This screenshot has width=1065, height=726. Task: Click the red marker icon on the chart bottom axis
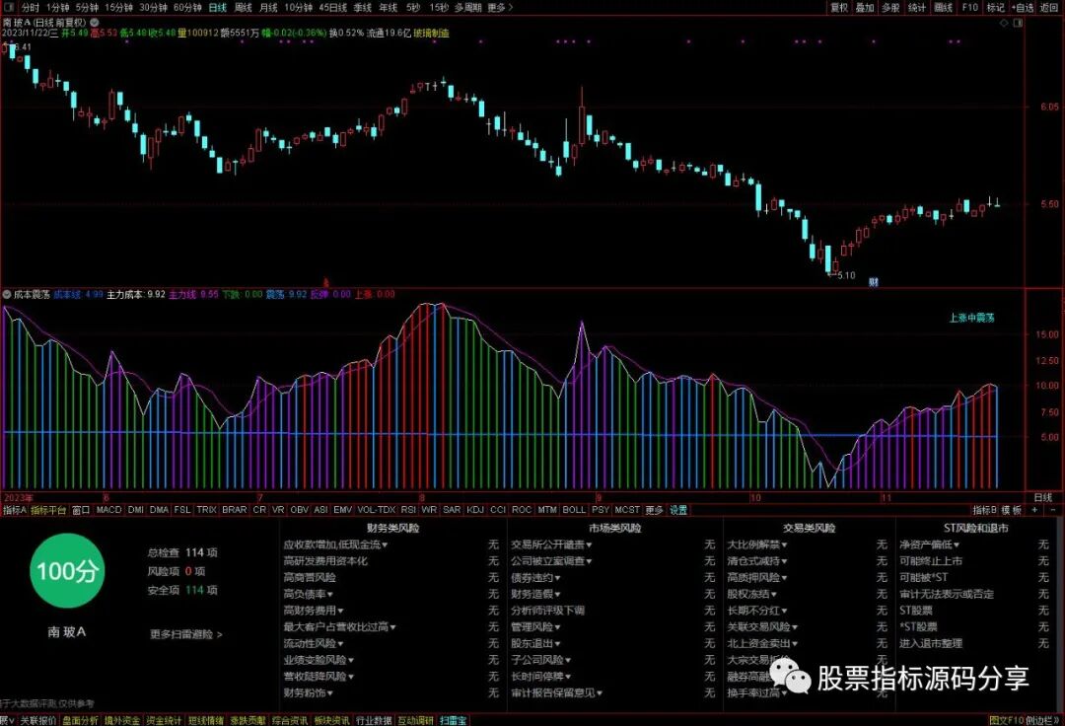click(x=325, y=282)
